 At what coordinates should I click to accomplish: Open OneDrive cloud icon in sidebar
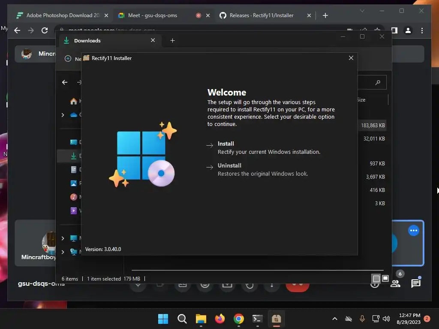[x=74, y=115]
